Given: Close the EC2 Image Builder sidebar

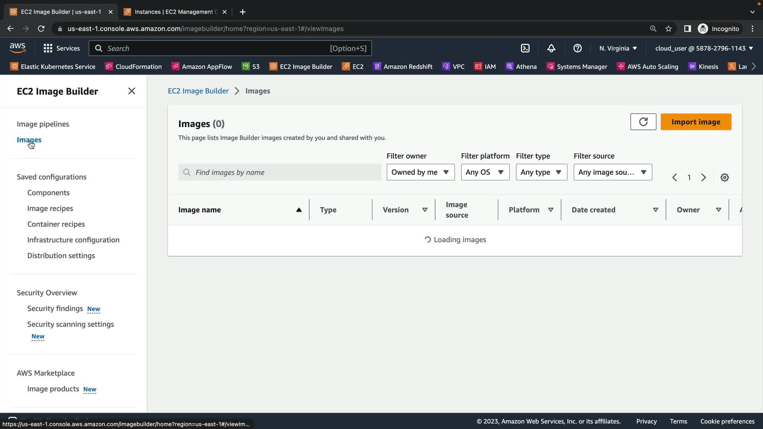Looking at the screenshot, I should (132, 91).
